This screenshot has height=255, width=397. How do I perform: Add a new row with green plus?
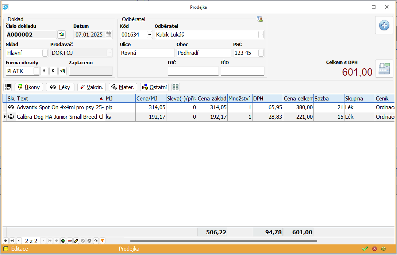63,241
